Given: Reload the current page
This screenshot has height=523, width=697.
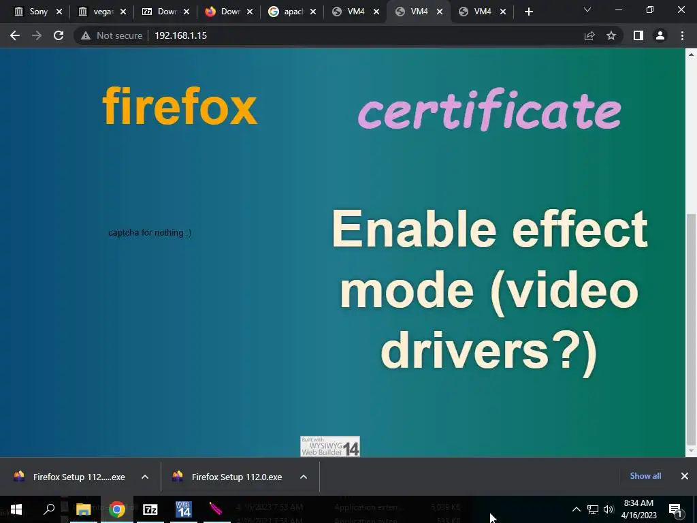Looking at the screenshot, I should pyautogui.click(x=59, y=35).
